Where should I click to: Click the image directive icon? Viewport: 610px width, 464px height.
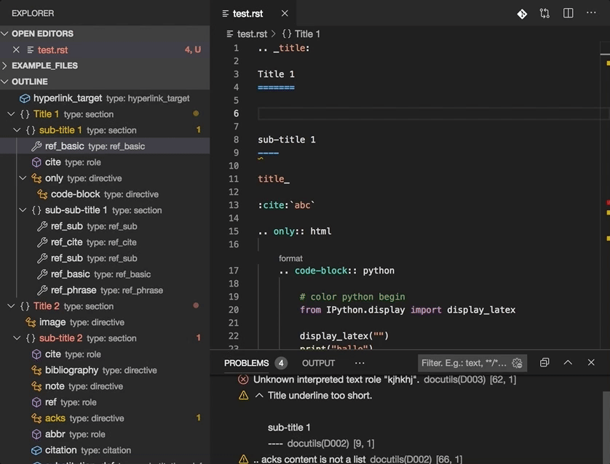pos(31,322)
